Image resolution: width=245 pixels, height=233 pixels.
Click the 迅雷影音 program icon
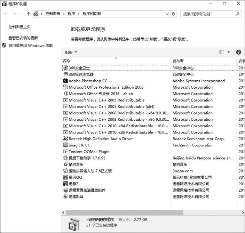[65, 196]
